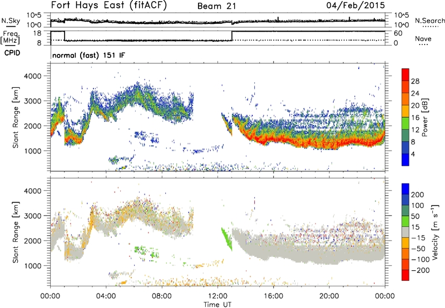Viewport: 445px width, 308px height.
Task: Click the "12:00" time axis label
Action: tap(217, 296)
